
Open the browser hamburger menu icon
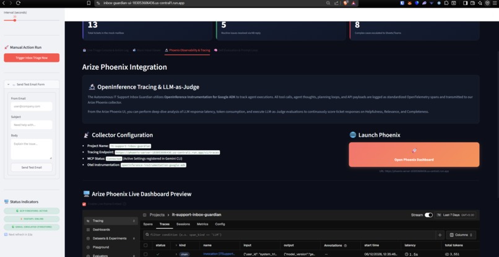pyautogui.click(x=495, y=3)
